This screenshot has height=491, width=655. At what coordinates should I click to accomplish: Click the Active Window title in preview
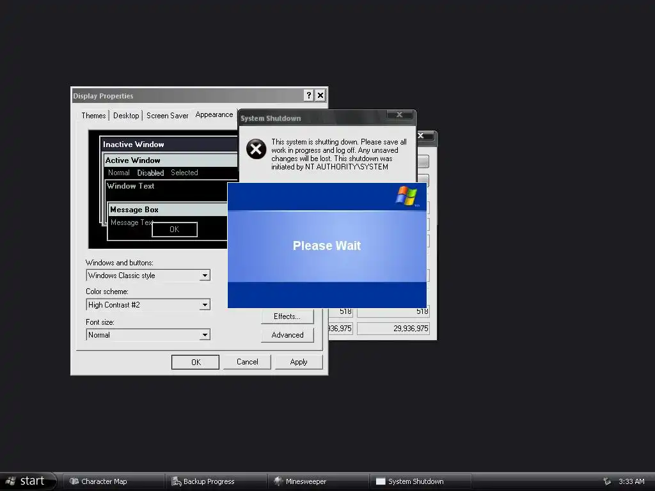click(x=133, y=160)
